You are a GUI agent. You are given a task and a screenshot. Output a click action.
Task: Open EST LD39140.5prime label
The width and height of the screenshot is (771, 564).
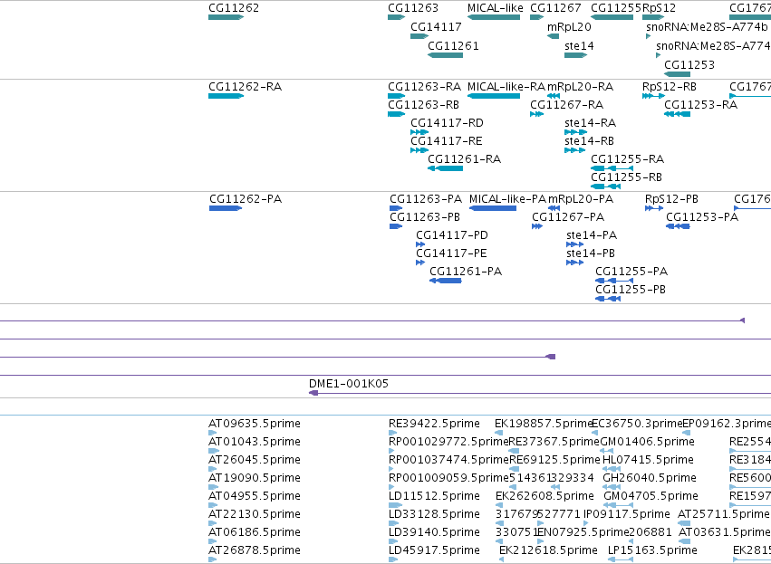(x=434, y=532)
